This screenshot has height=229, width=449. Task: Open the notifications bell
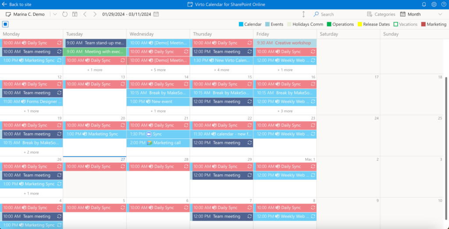tap(424, 4)
